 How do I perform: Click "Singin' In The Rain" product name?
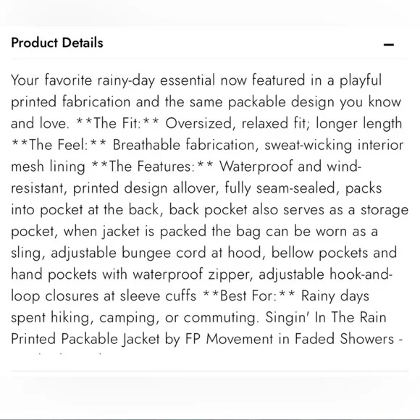click(326, 317)
